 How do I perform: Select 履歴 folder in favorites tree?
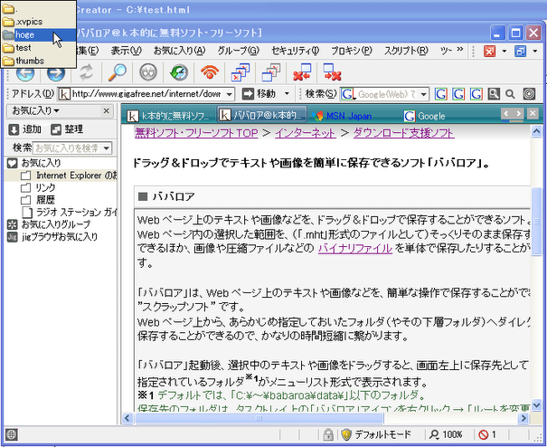[38, 200]
